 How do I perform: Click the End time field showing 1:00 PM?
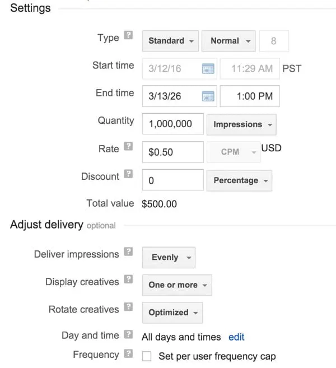pos(250,96)
